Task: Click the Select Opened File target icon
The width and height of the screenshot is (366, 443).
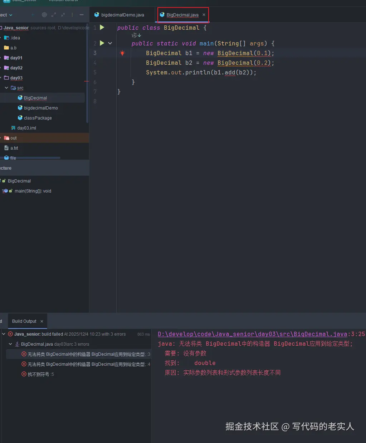Action: point(44,15)
